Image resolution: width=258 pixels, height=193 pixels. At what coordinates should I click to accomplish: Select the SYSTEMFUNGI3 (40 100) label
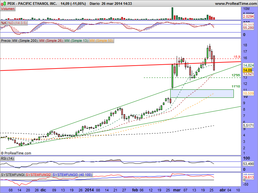pos(72,175)
